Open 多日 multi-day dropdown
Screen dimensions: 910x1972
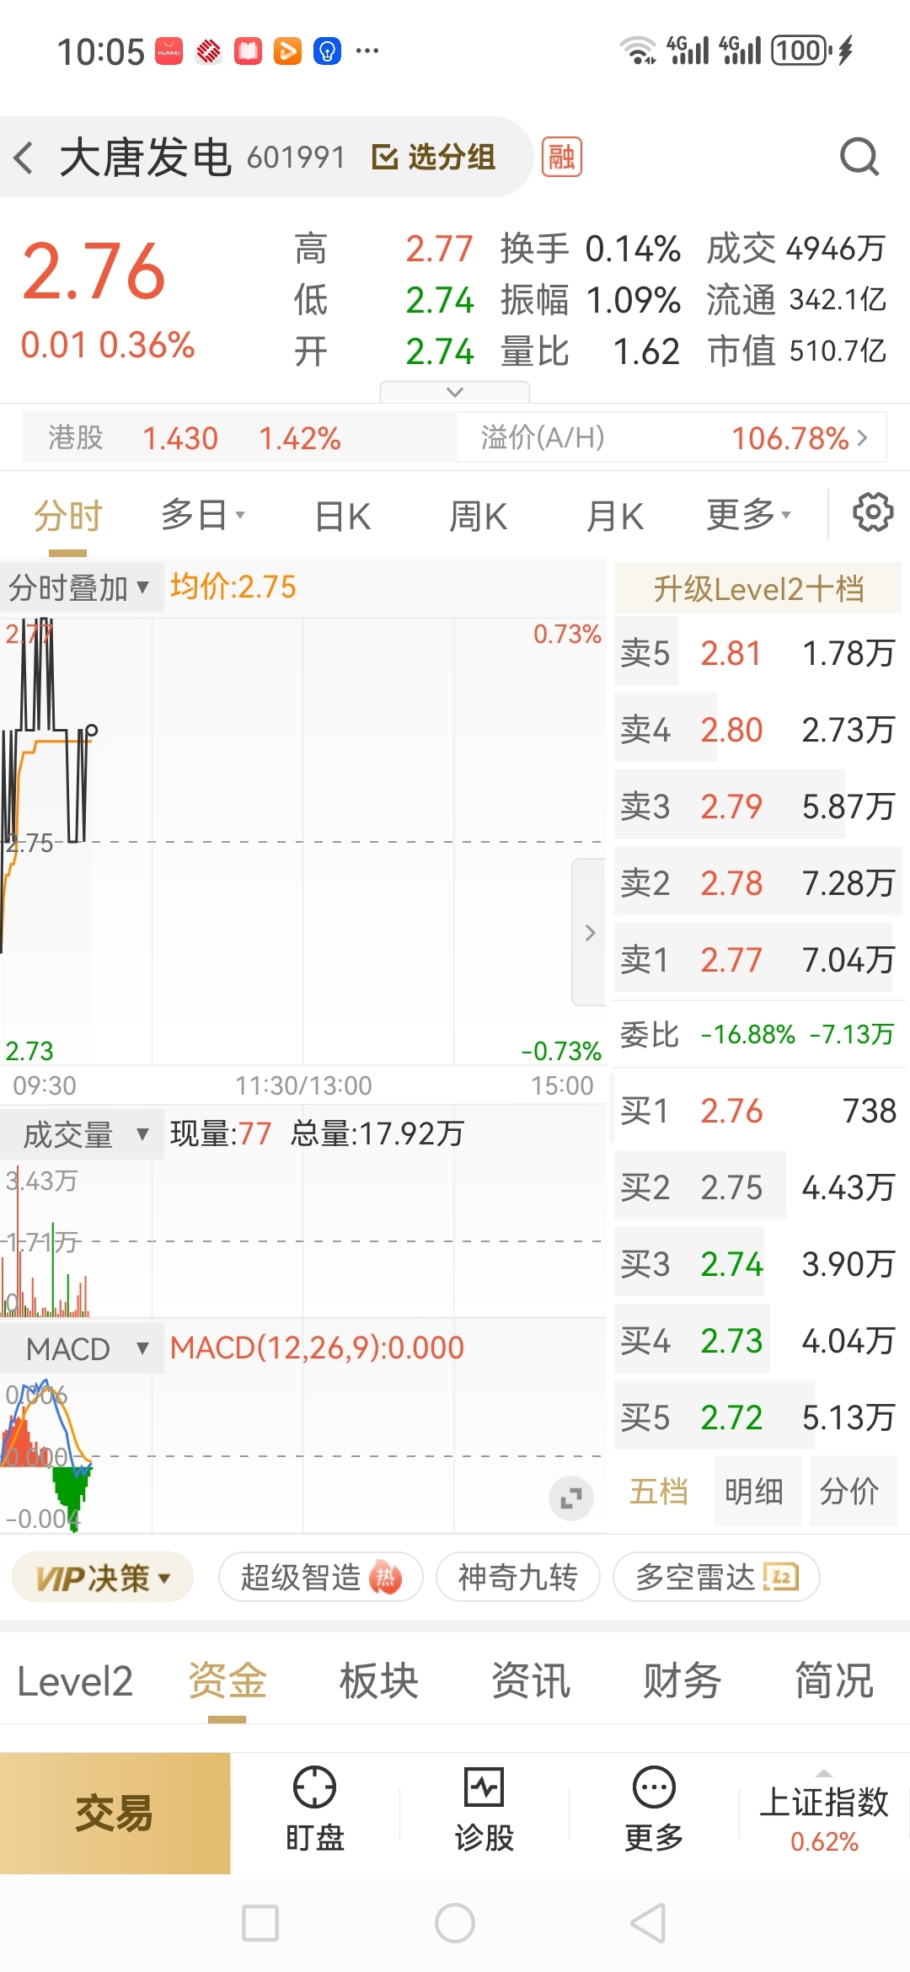pyautogui.click(x=202, y=515)
